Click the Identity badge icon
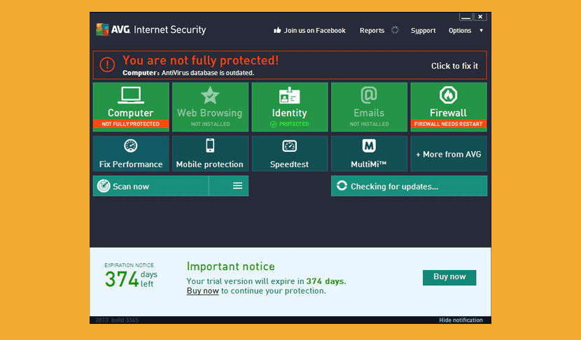 point(289,96)
